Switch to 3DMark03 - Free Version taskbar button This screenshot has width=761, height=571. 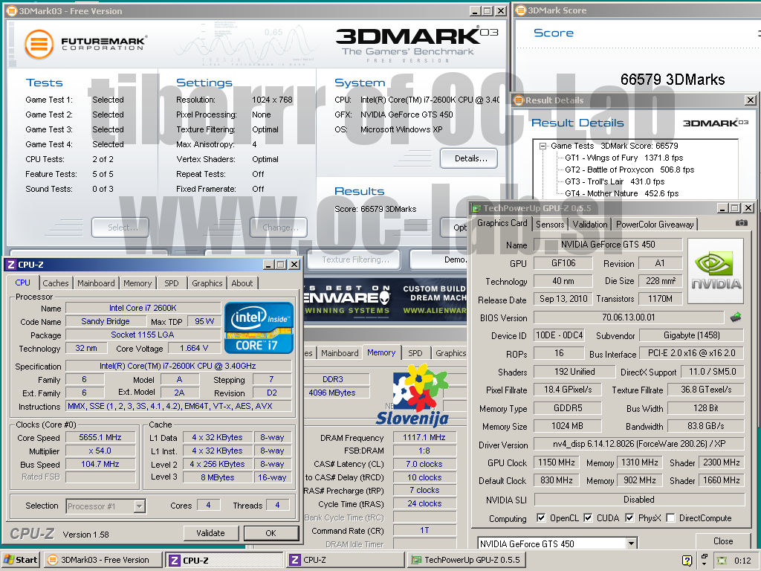coord(103,560)
